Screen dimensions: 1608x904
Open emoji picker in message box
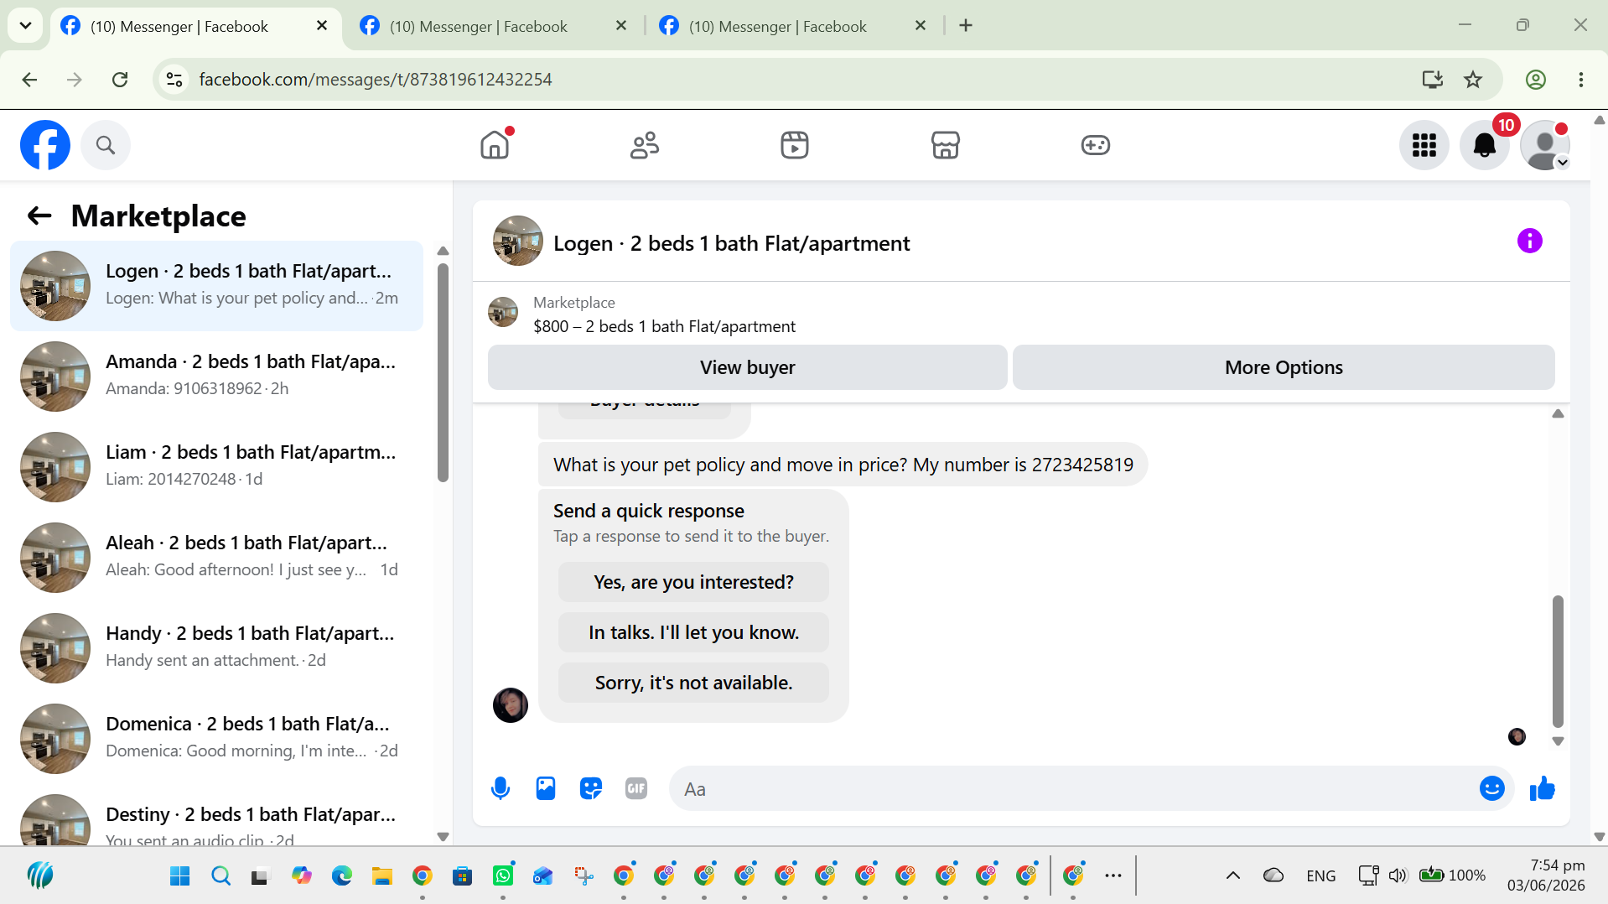tap(1492, 788)
